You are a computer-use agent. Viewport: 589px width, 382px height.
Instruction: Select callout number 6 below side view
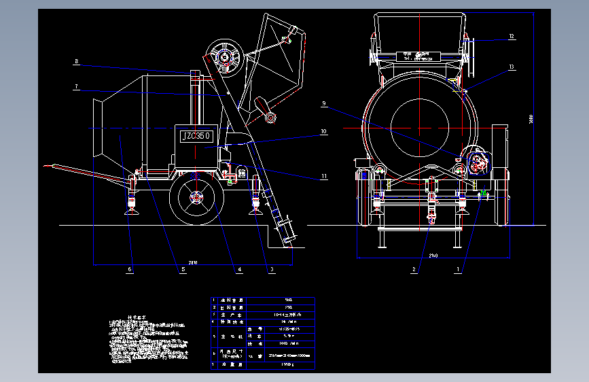pos(130,269)
